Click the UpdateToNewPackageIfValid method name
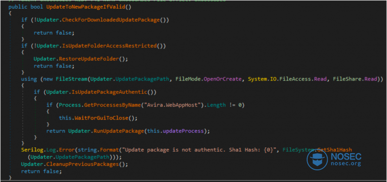Image resolution: width=387 pixels, height=182 pixels. [86, 7]
